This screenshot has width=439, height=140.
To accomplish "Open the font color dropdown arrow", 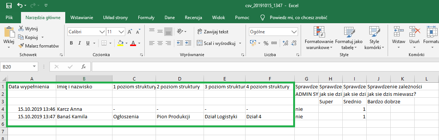I will (x=139, y=43).
